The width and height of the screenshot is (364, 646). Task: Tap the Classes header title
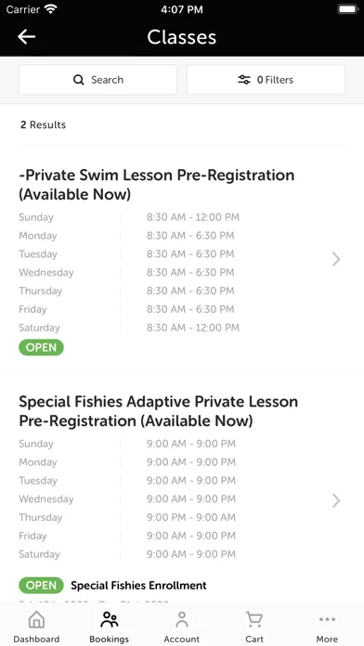point(182,37)
